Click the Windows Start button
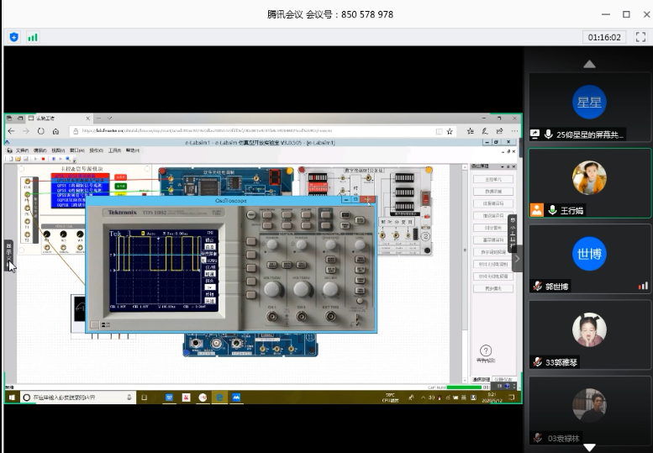The height and width of the screenshot is (453, 653). point(12,397)
